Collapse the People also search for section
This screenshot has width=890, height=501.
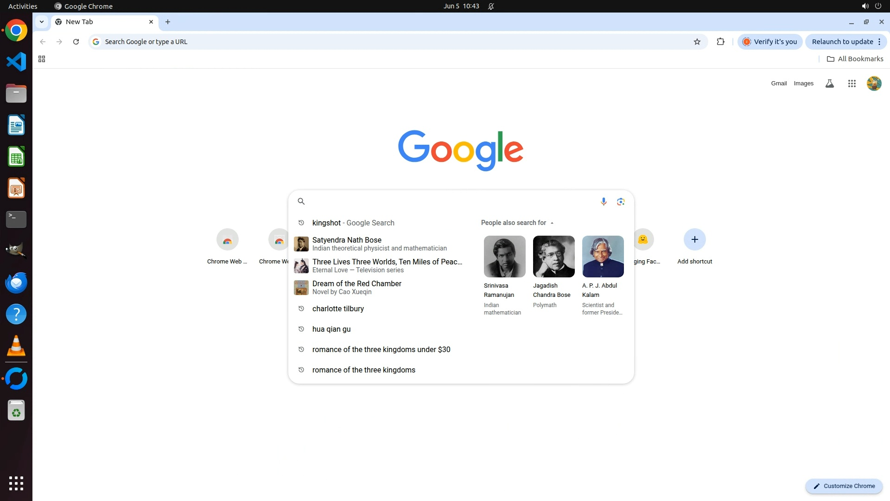(x=552, y=223)
